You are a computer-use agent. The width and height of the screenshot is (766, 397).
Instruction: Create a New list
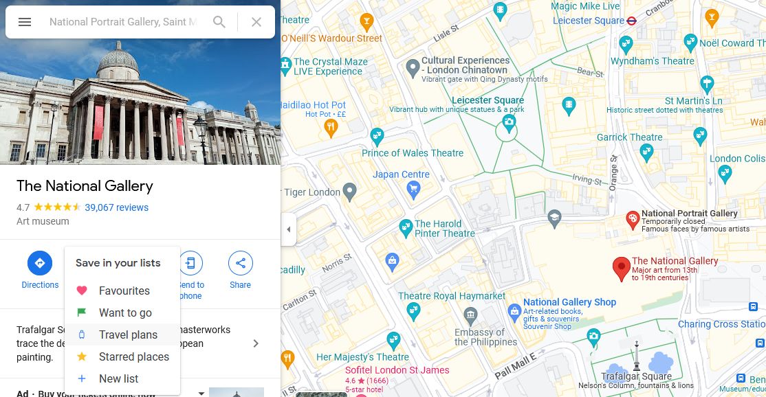pyautogui.click(x=122, y=378)
